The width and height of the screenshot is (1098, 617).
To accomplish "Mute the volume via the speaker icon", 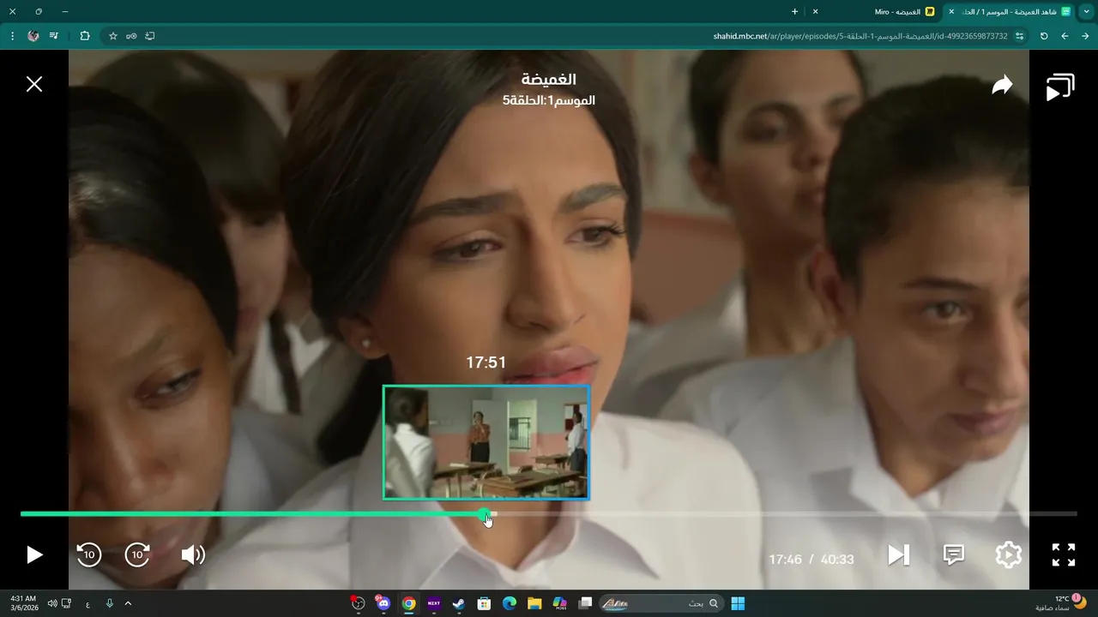I will [x=193, y=555].
